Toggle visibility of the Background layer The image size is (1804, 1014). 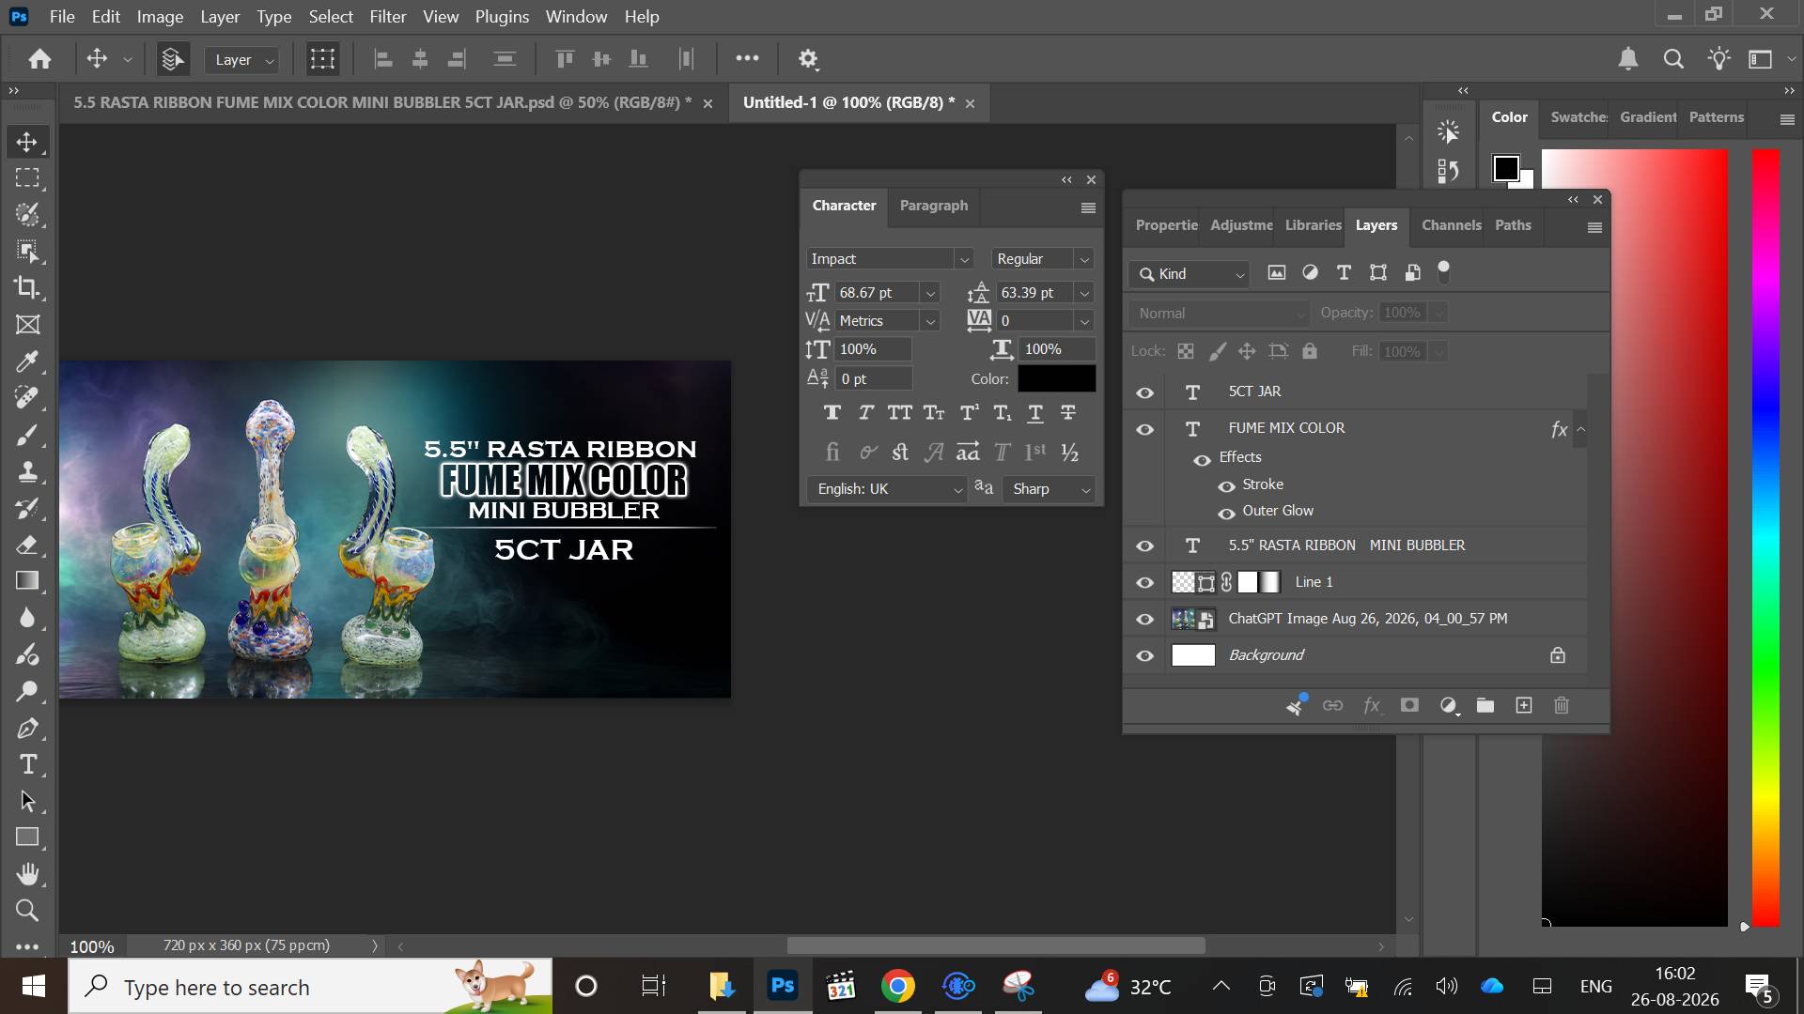click(1144, 655)
